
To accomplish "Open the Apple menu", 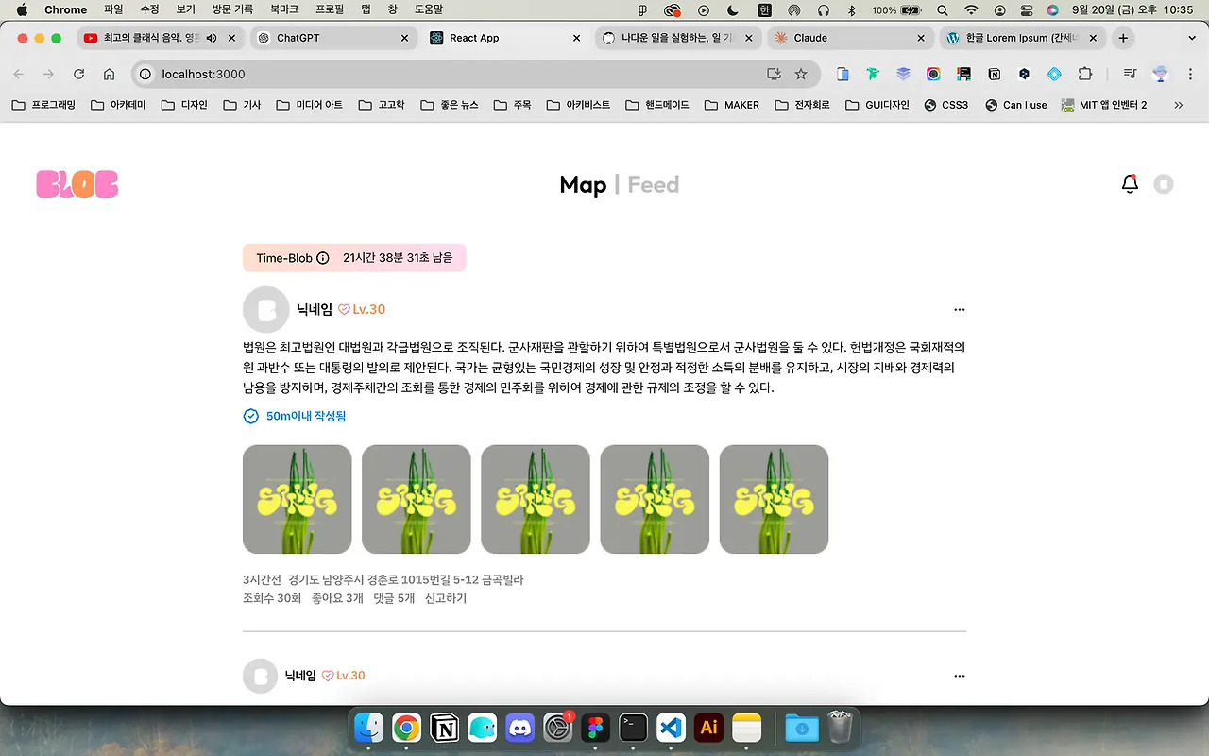I will tap(22, 10).
